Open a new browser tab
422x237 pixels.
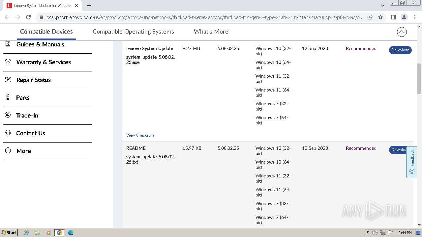pos(89,6)
